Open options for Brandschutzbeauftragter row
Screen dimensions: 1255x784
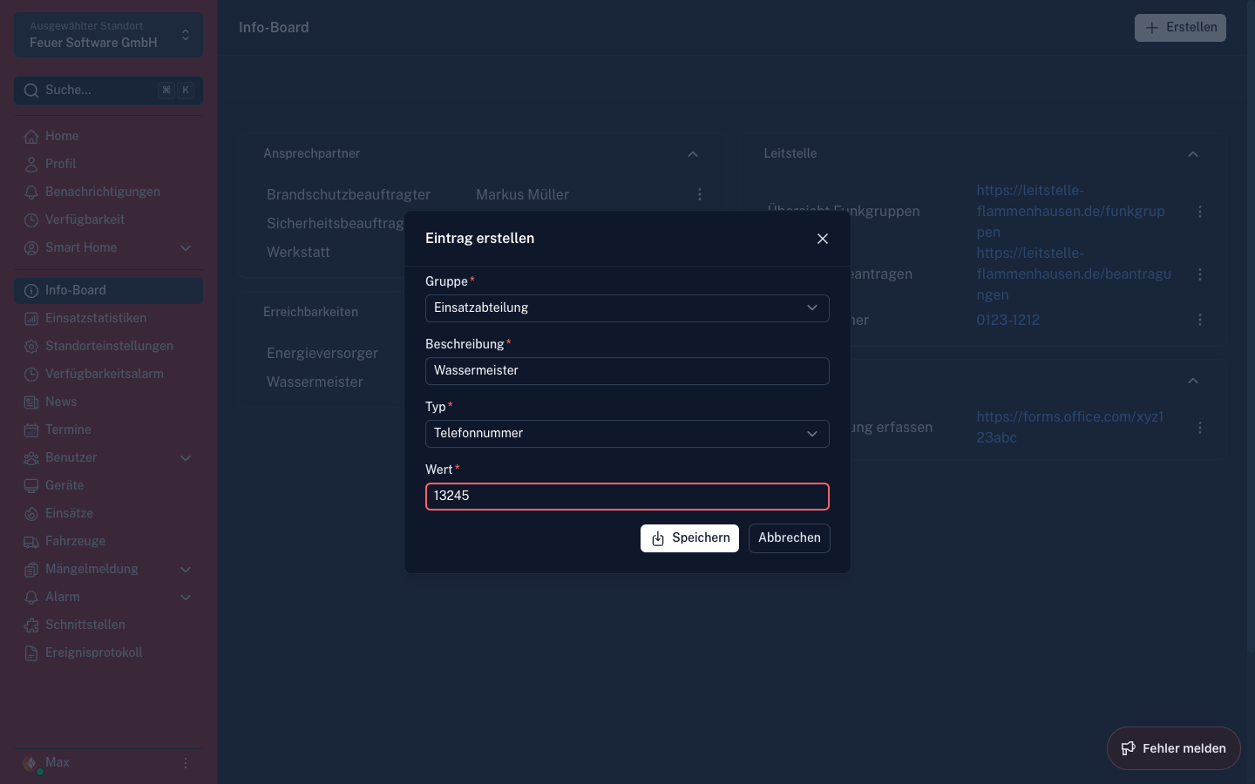point(700,194)
